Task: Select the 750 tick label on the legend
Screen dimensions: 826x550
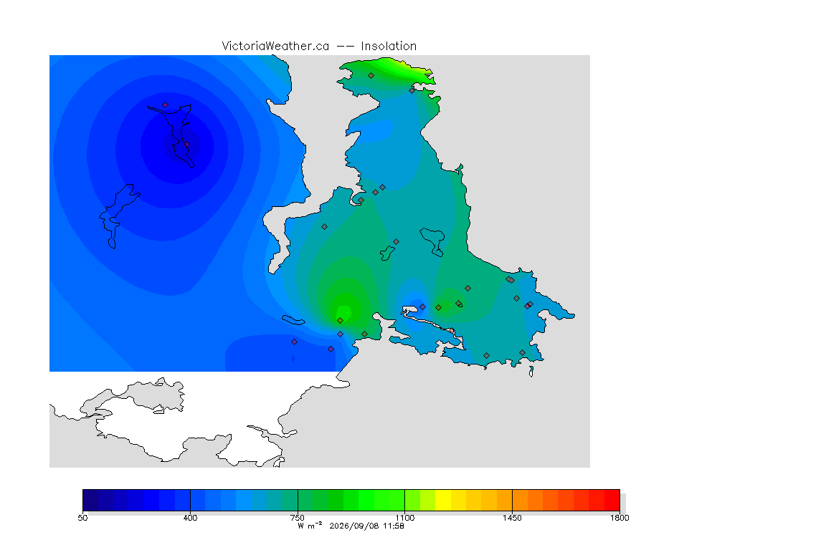Action: (x=298, y=518)
